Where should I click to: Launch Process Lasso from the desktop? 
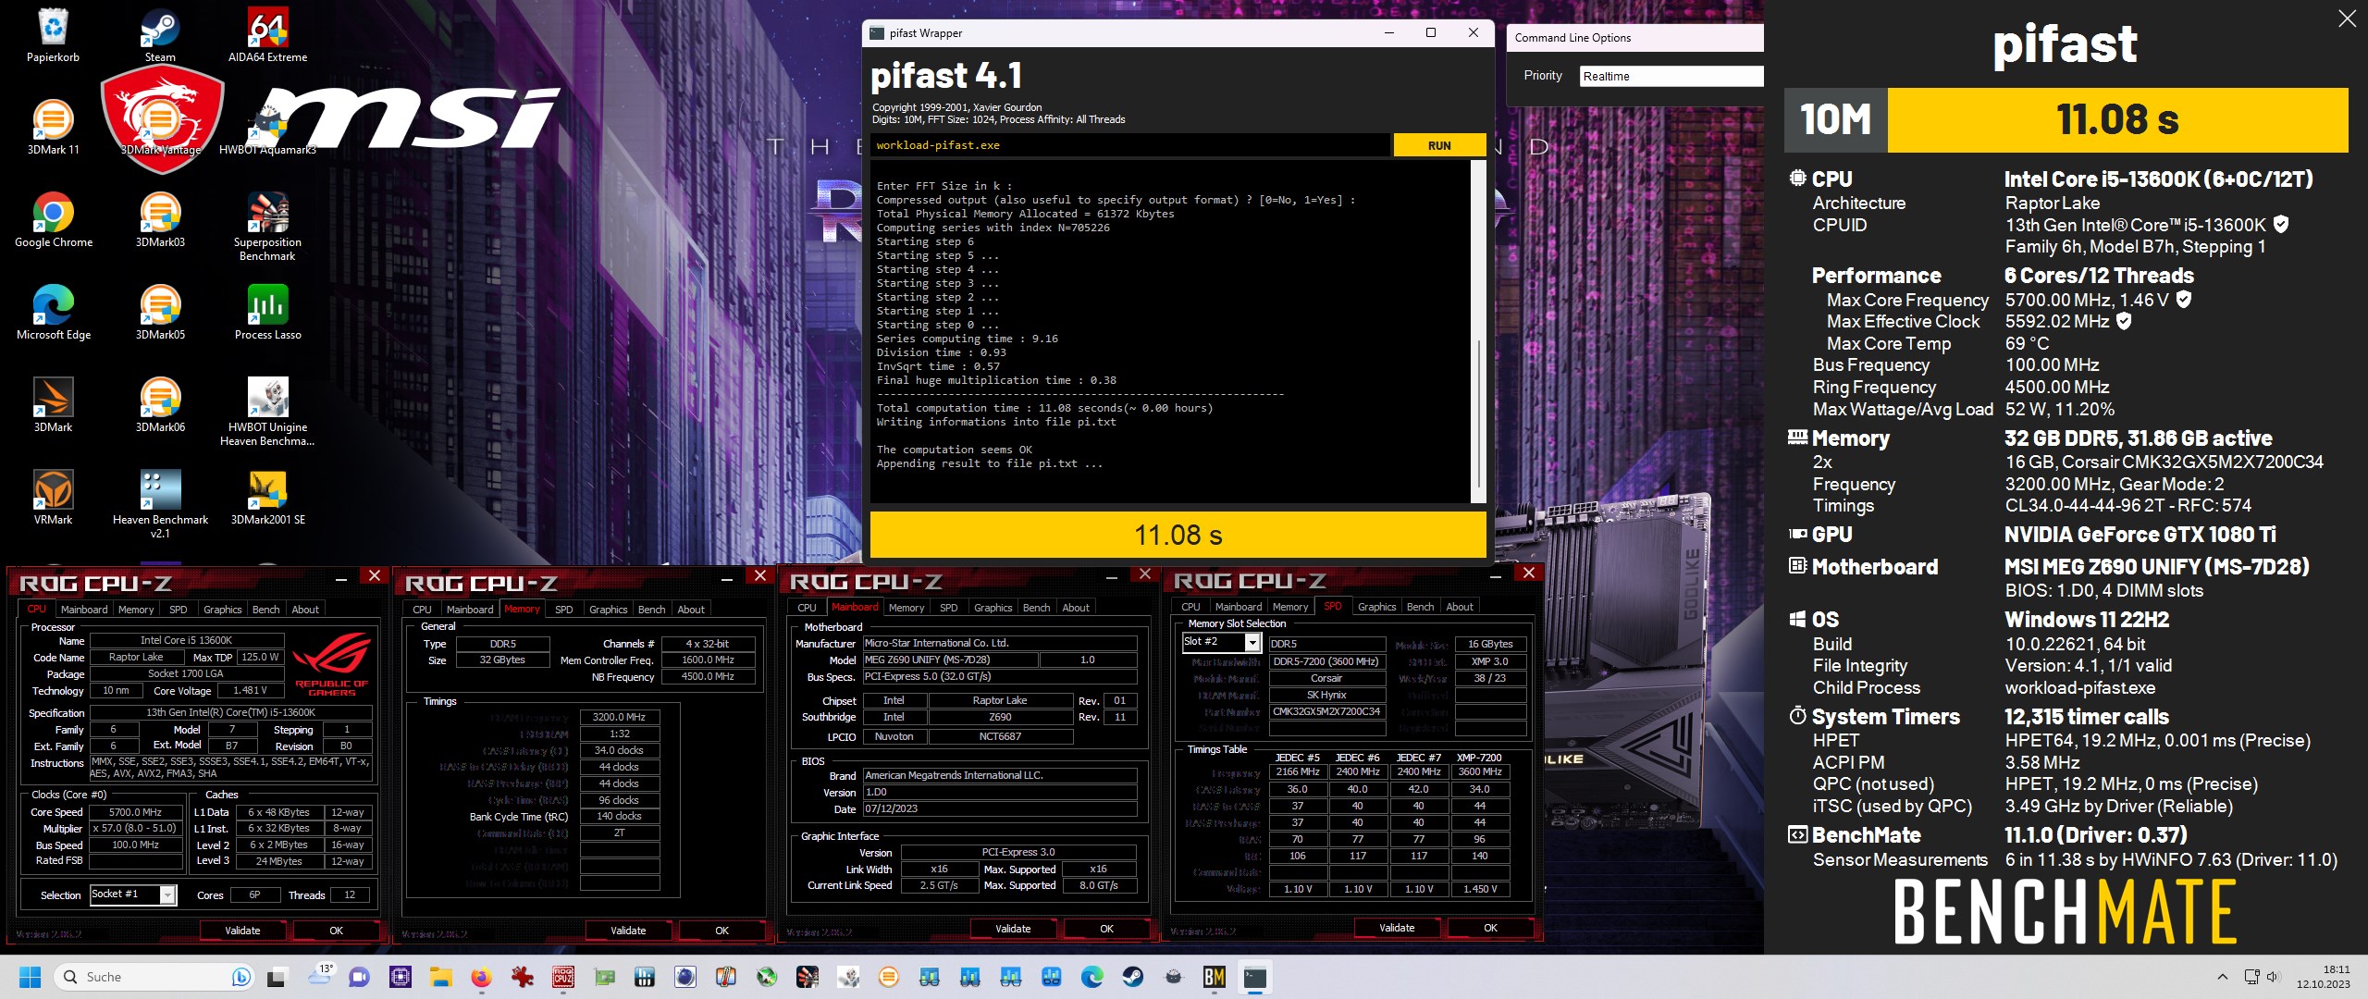click(x=267, y=313)
